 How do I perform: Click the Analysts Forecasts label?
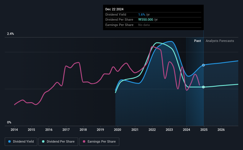(x=220, y=41)
